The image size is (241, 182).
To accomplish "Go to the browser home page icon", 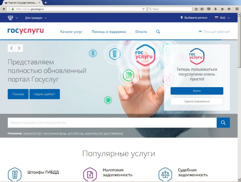I will [x=222, y=9].
